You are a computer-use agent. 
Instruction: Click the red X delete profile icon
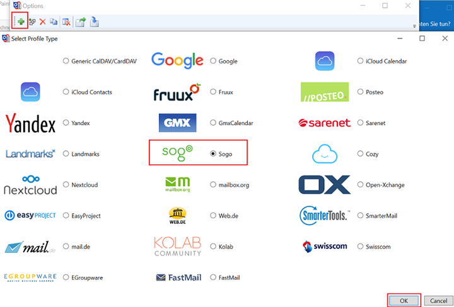(43, 21)
